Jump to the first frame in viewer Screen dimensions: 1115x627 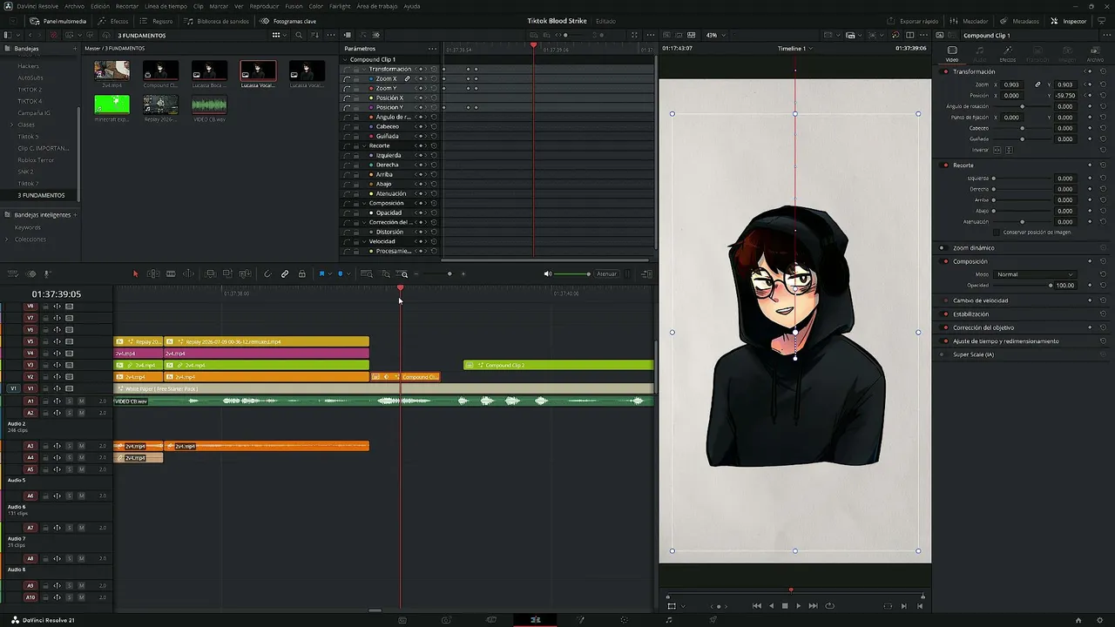pos(757,606)
